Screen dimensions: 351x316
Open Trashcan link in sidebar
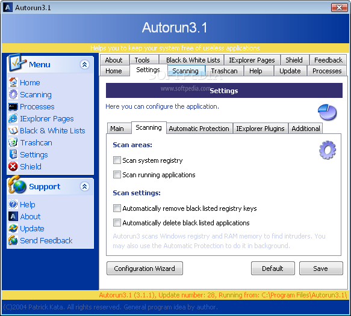36,142
